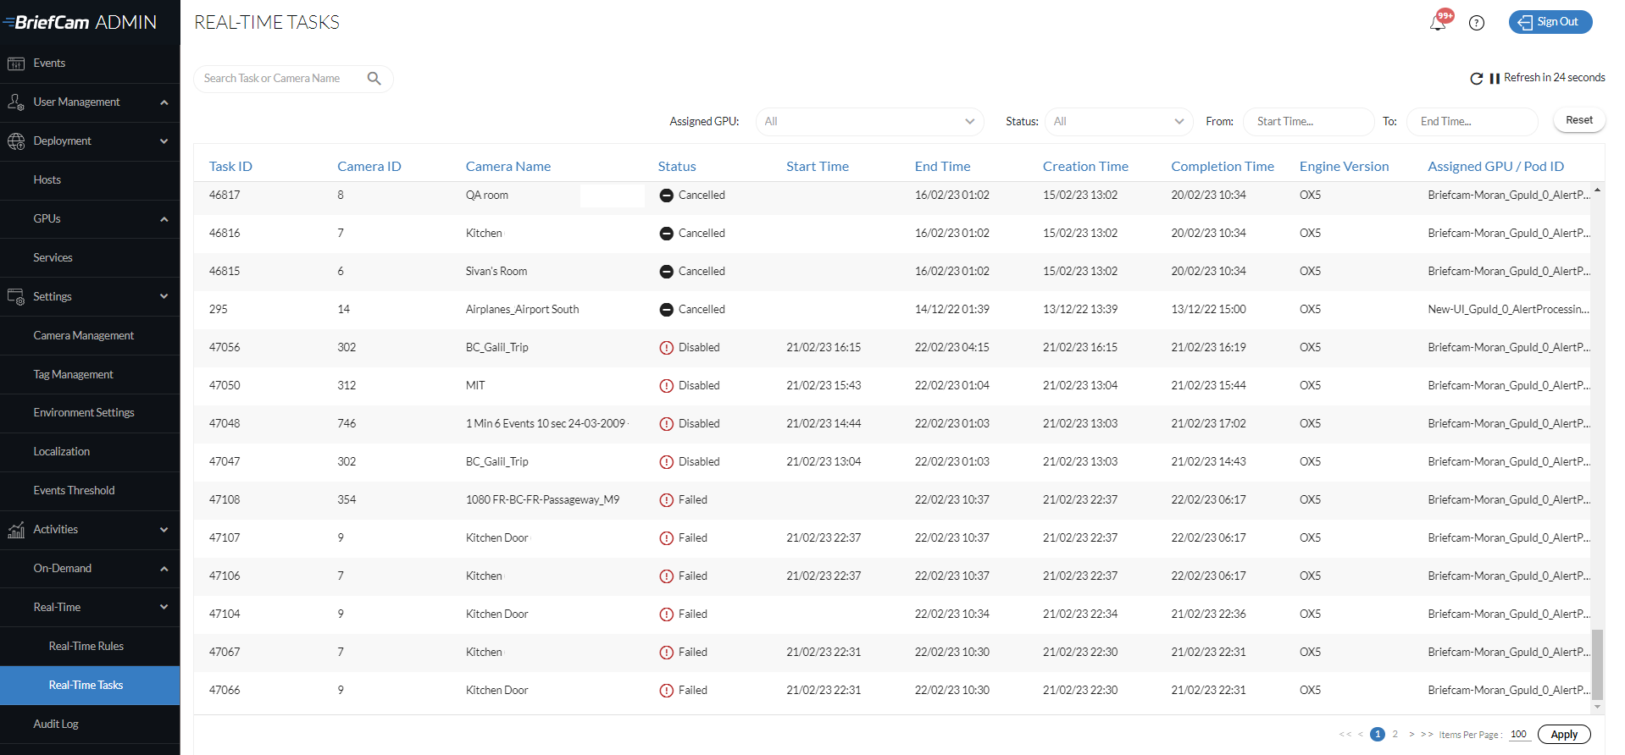Select task ID 47104 cell
Screen dimensions: 1625x755
point(225,614)
